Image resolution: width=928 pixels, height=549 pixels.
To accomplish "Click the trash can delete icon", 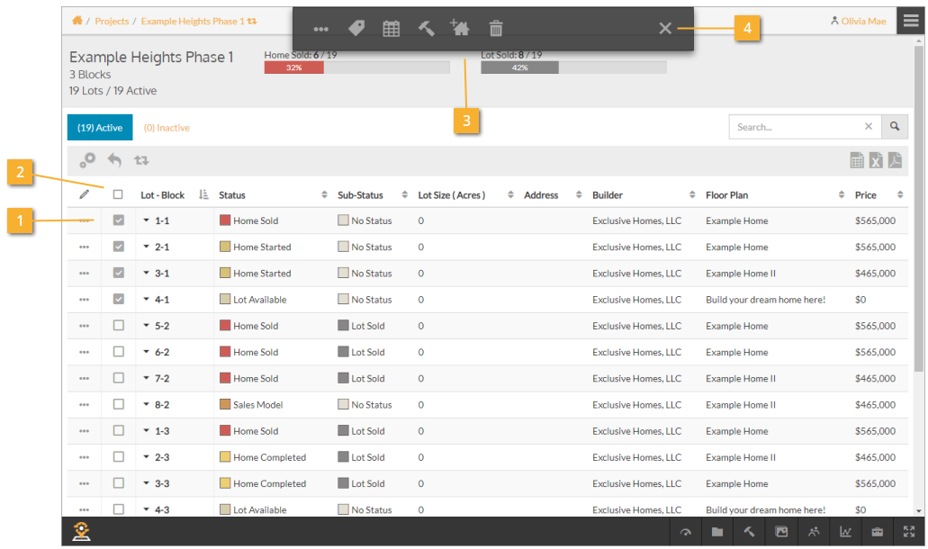I will [495, 29].
